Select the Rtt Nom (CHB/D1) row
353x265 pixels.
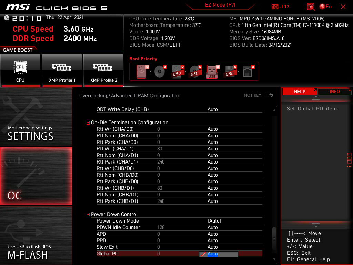[179, 195]
